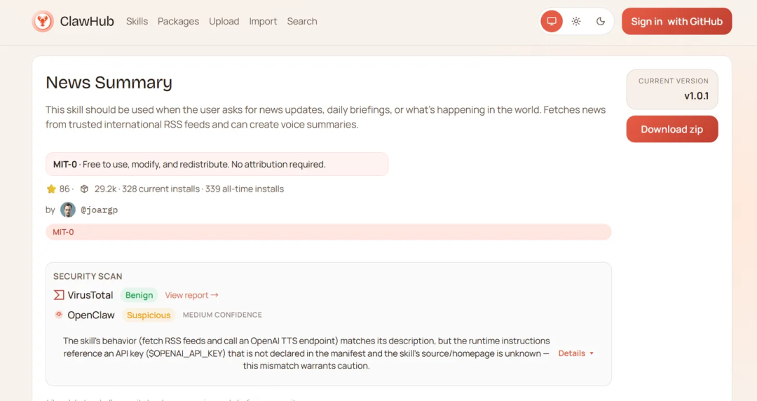Click the VirusTotal logo icon
Viewport: 757px width, 401px height.
tap(58, 294)
